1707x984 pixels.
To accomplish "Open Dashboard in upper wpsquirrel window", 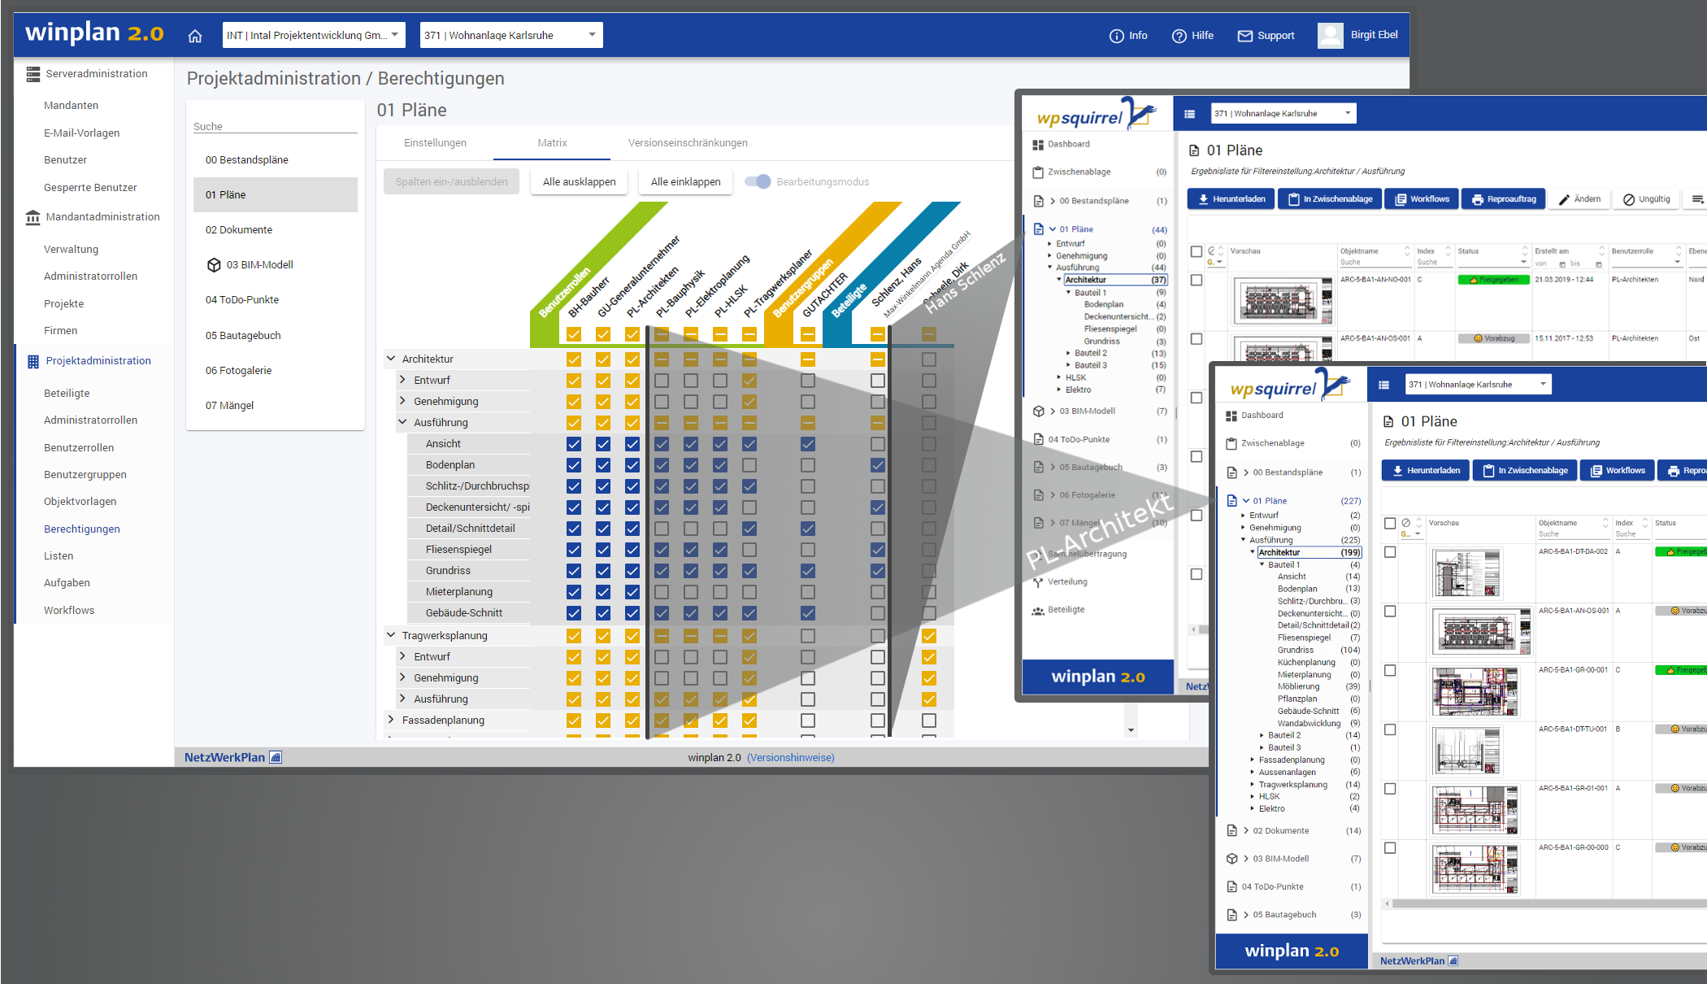I will 1061,144.
